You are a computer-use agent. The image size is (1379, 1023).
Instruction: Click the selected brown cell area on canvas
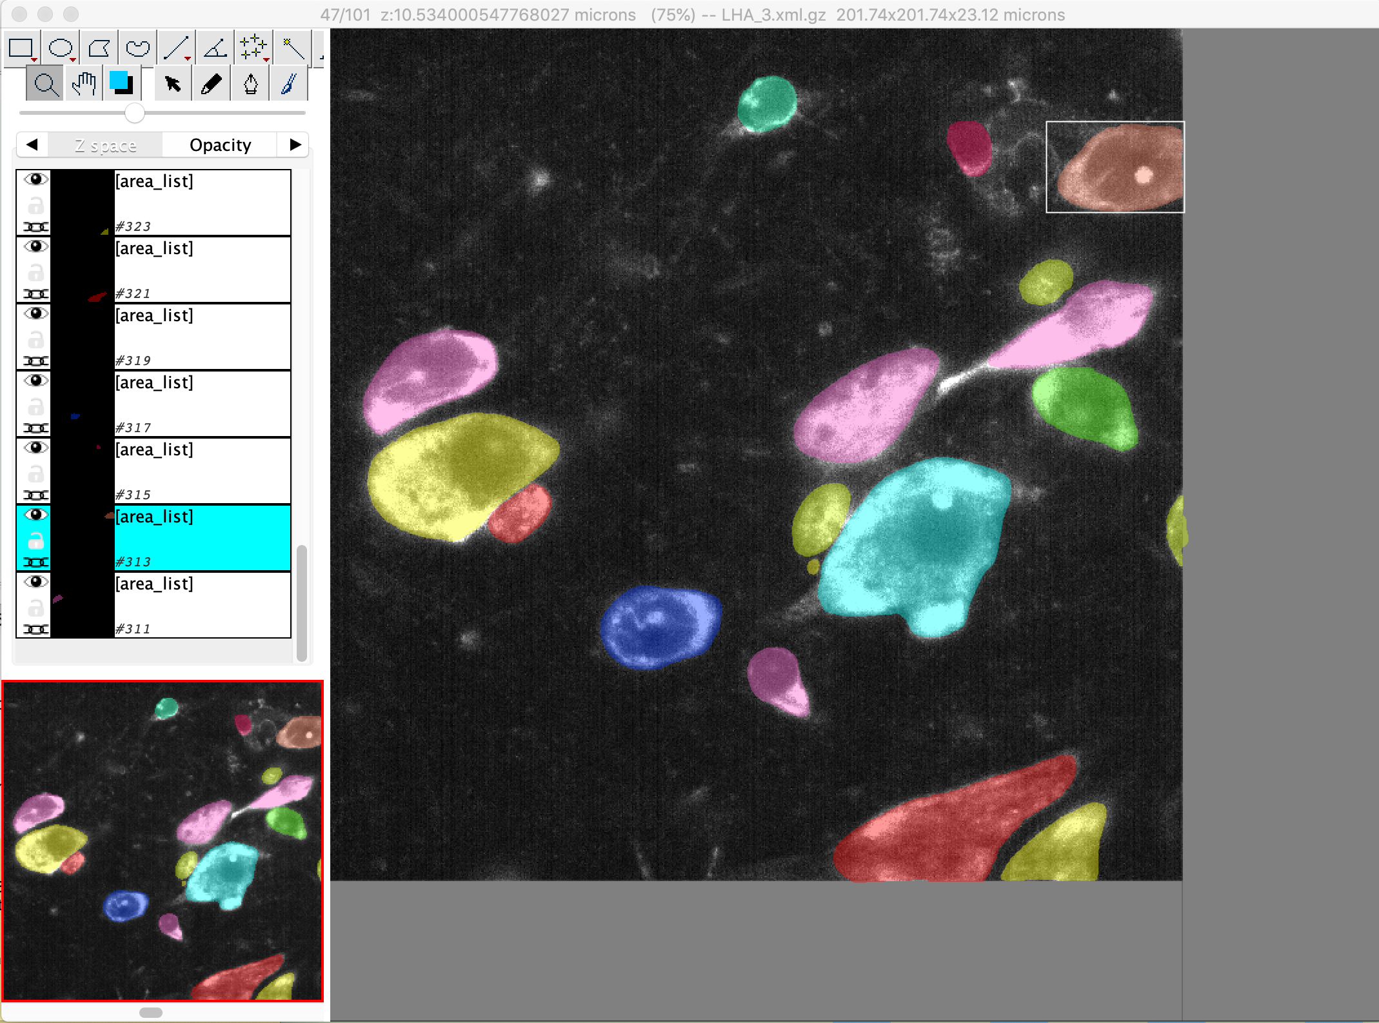pyautogui.click(x=1121, y=167)
